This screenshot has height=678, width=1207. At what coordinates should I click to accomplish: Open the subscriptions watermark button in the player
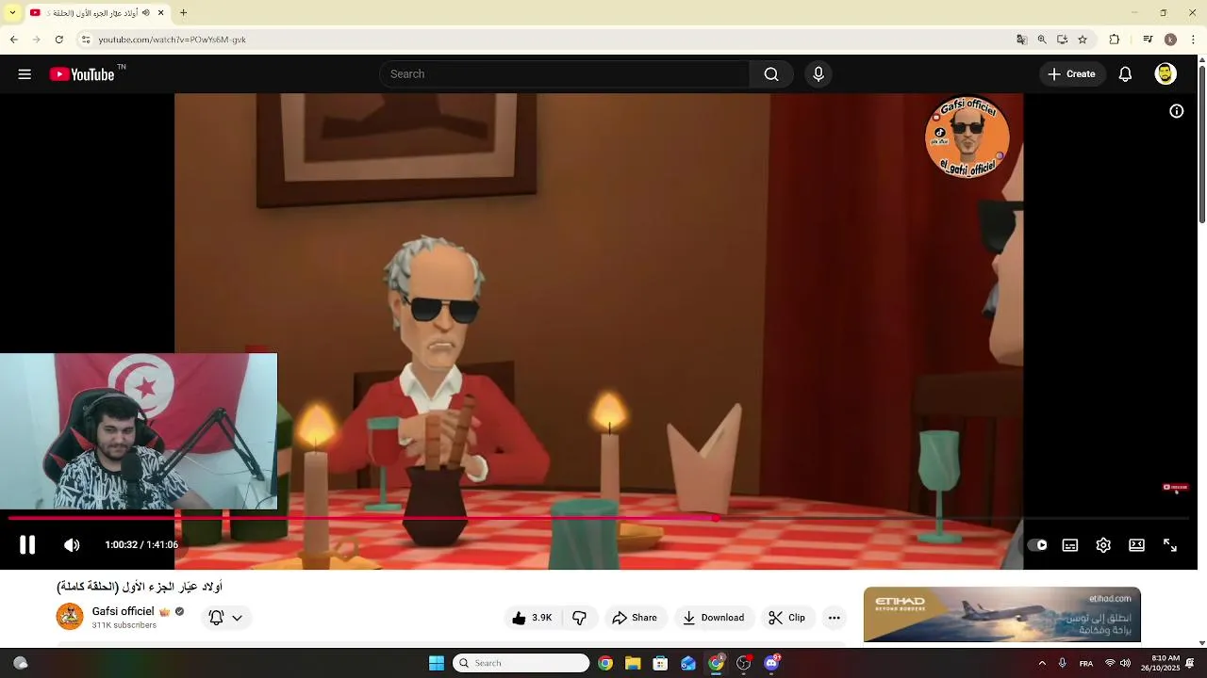coord(1175,487)
